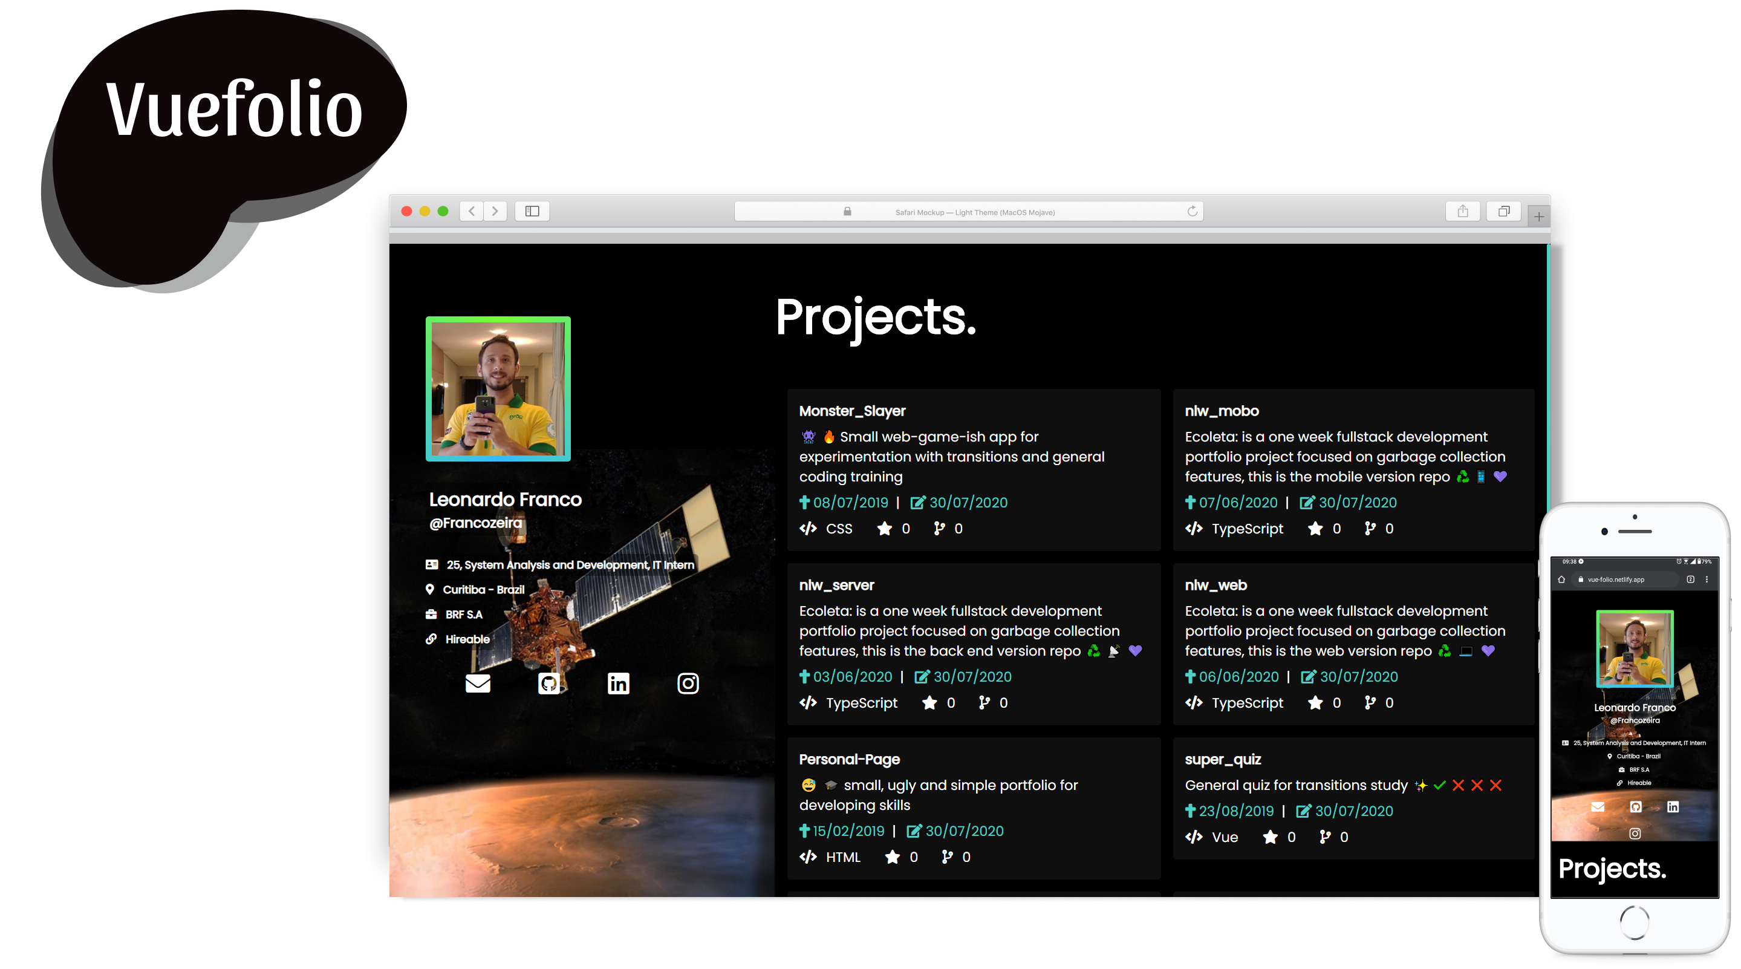
Task: Open the LinkedIn icon in the profile sidebar
Action: click(x=618, y=683)
